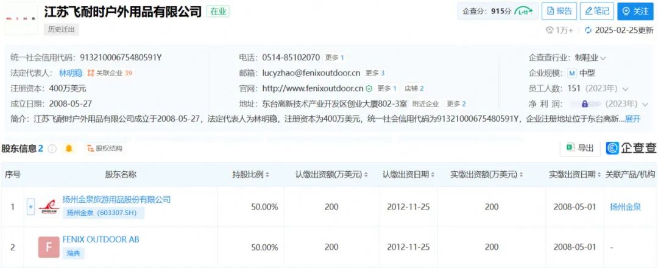
Task: Show 更多 1 phone numbers
Action: (335, 57)
